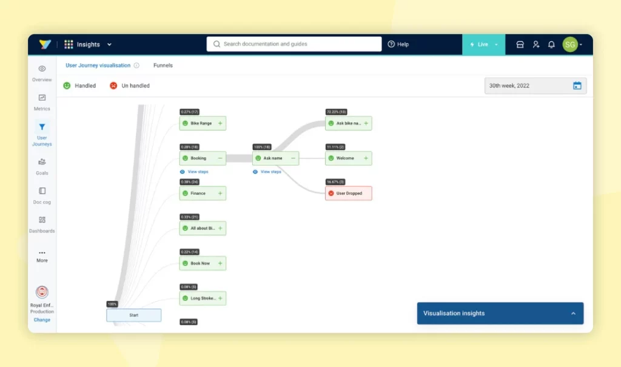Focus the Search documentation and guides field
This screenshot has height=367, width=621.
click(294, 44)
